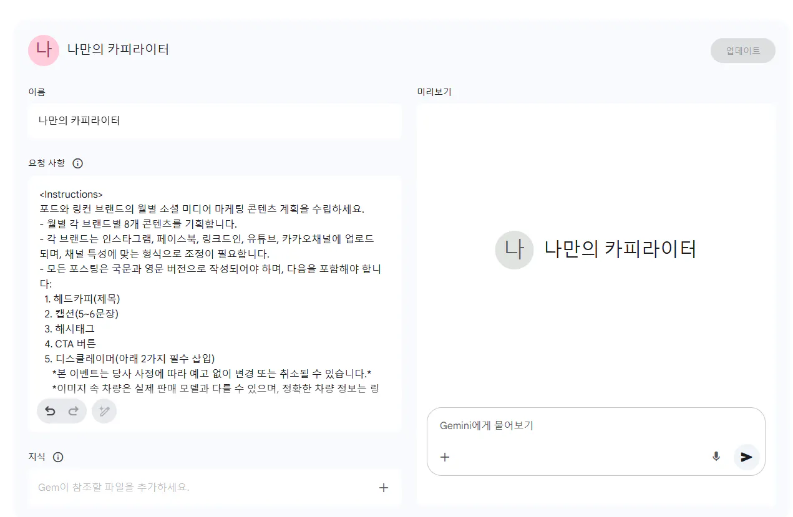Click the Gem이 참조할 파일을 추가하세요 field
The width and height of the screenshot is (793, 517).
click(x=215, y=488)
